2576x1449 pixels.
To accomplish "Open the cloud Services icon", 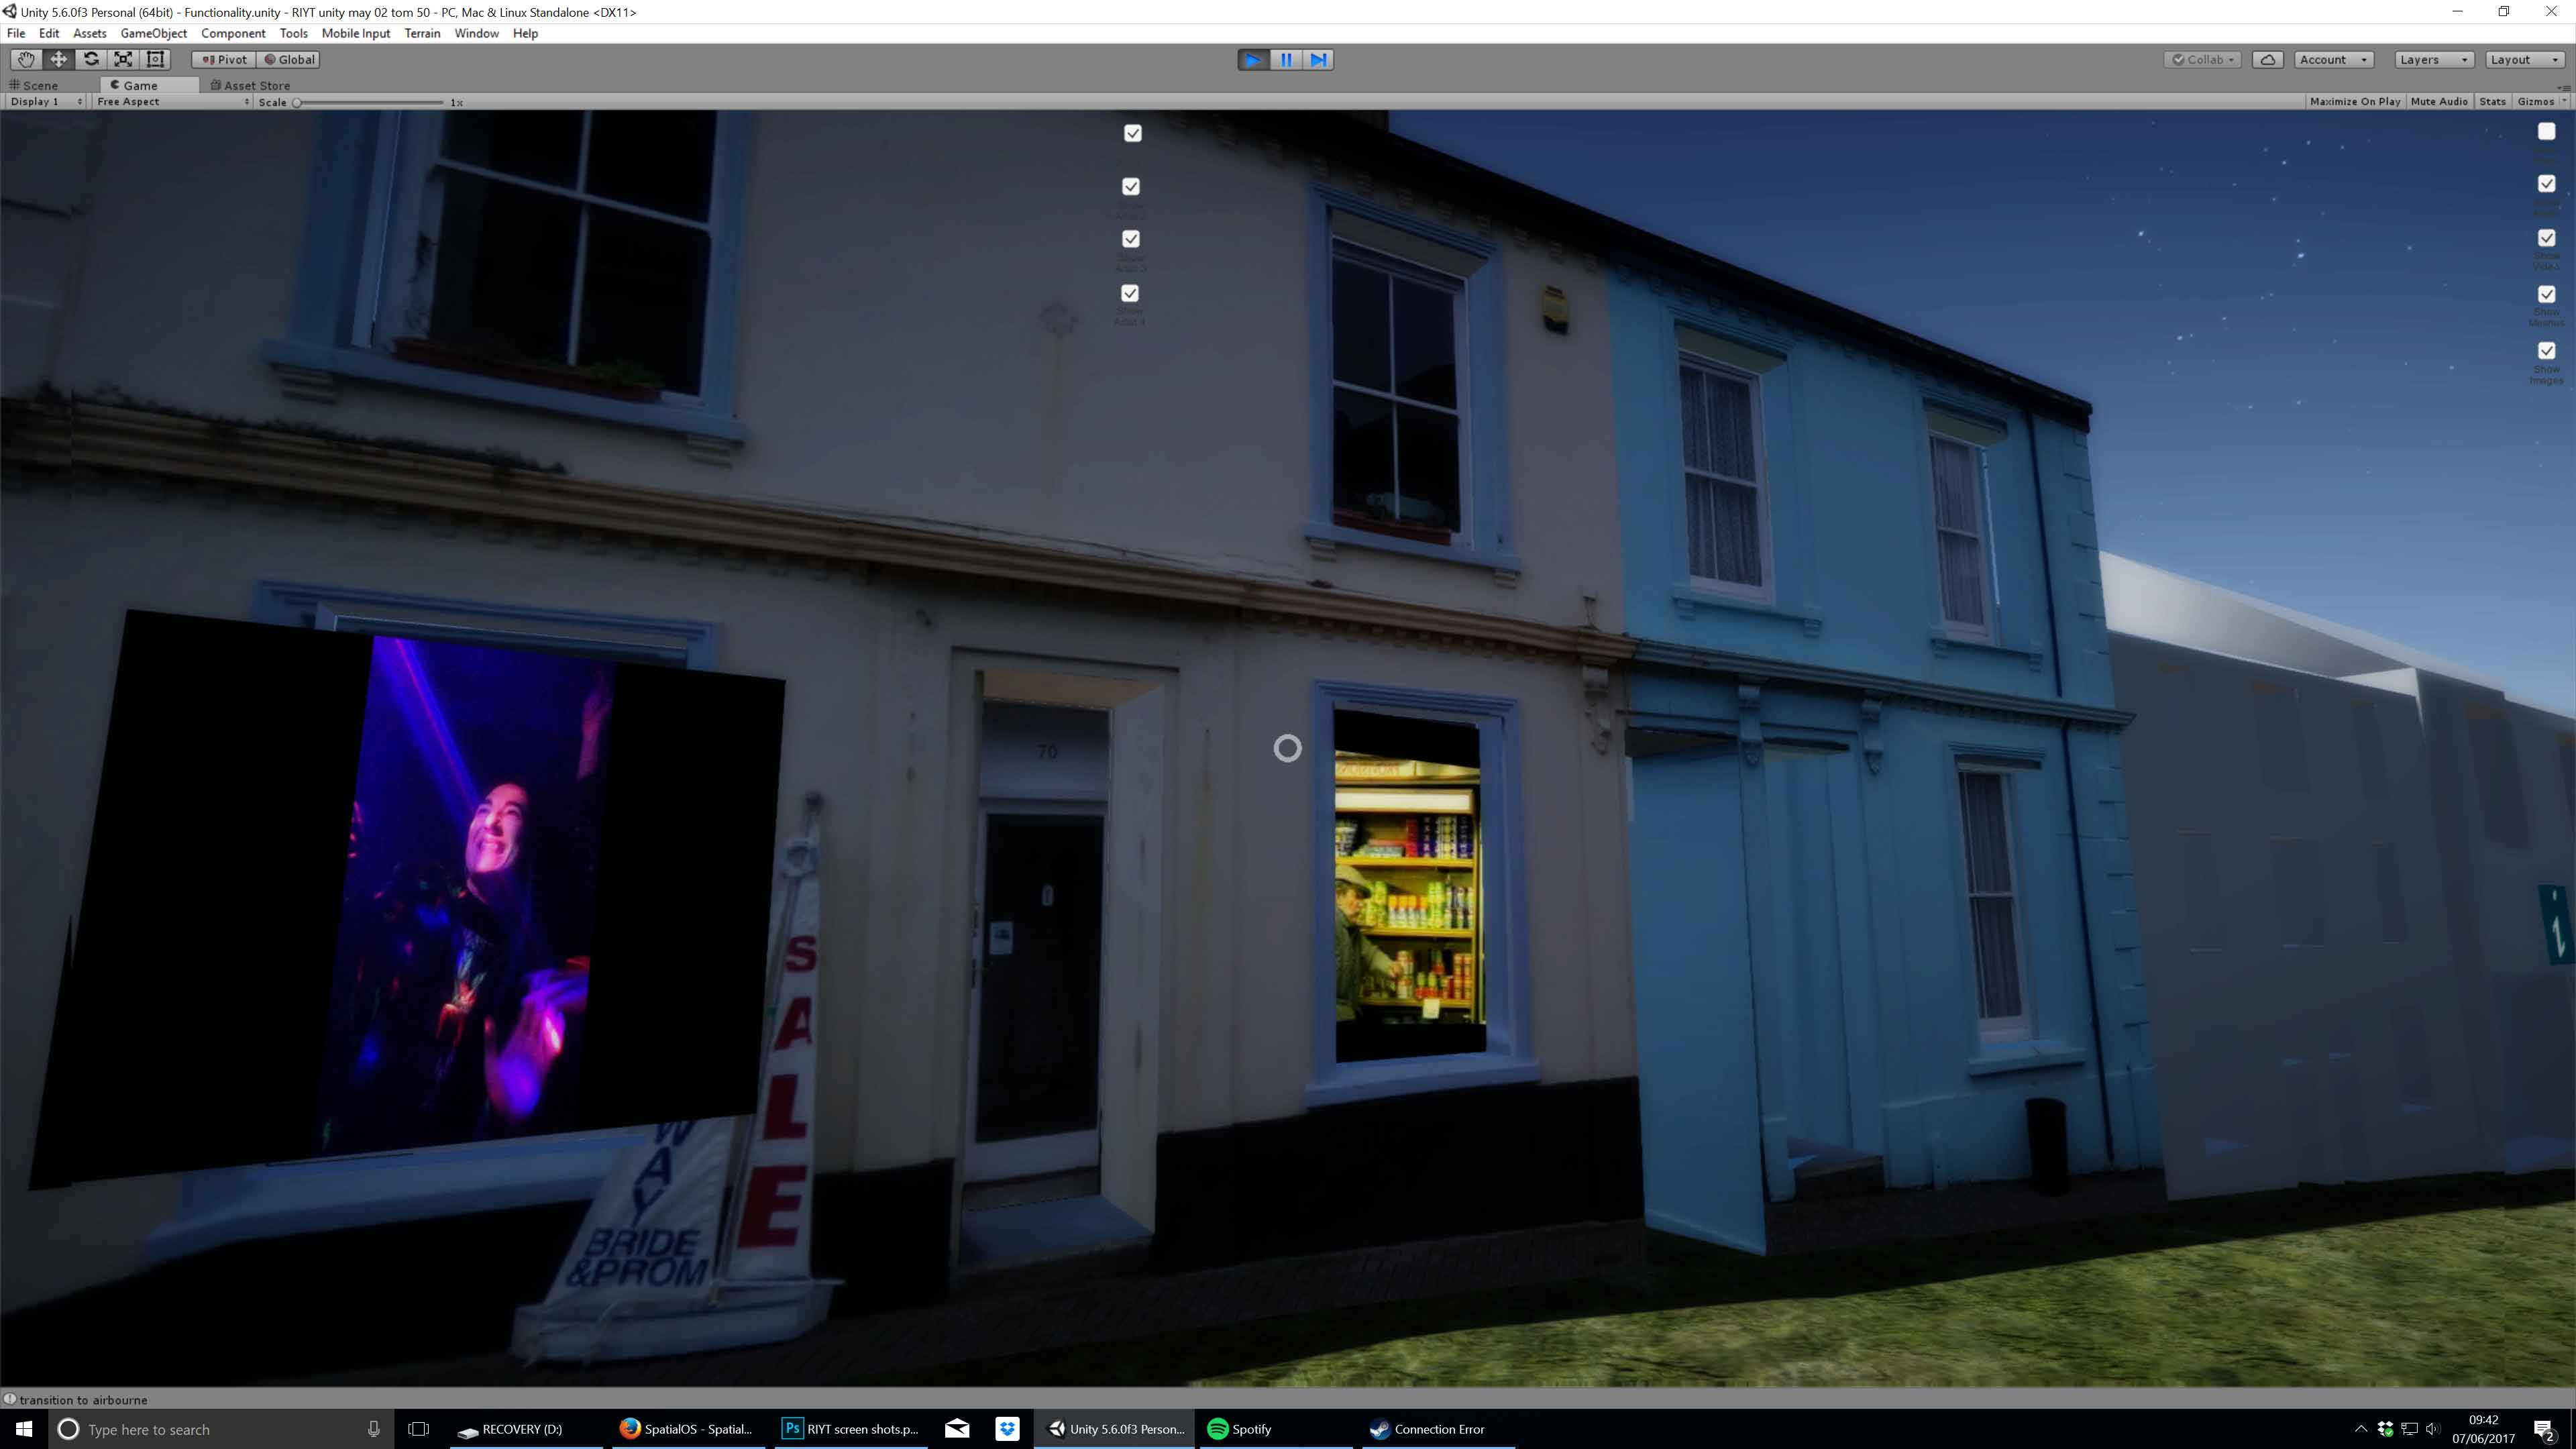I will [x=2268, y=60].
